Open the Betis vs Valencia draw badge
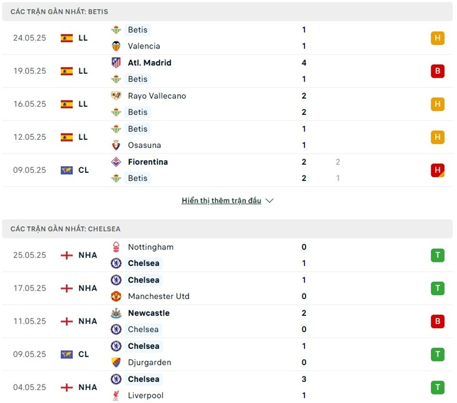Image resolution: width=457 pixels, height=403 pixels. pyautogui.click(x=438, y=38)
